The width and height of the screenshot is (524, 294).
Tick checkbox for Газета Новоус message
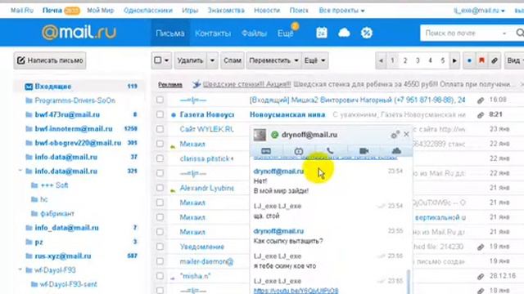(160, 114)
